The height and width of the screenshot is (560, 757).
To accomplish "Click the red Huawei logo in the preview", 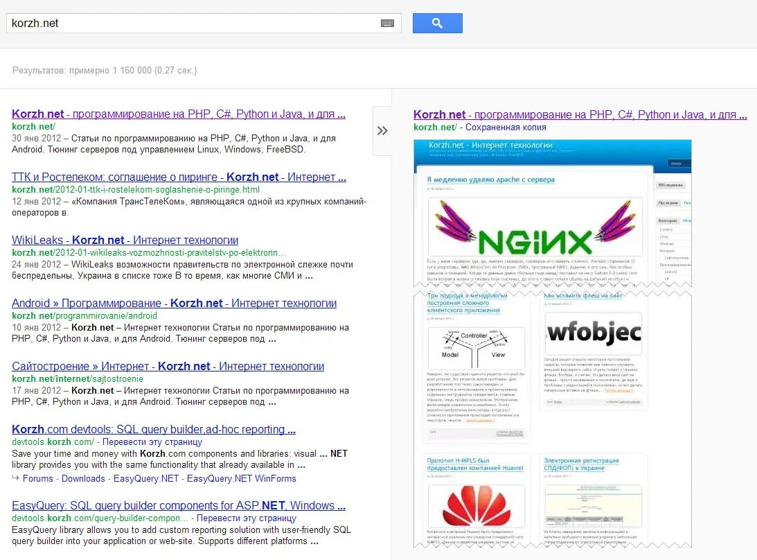I will tap(477, 506).
